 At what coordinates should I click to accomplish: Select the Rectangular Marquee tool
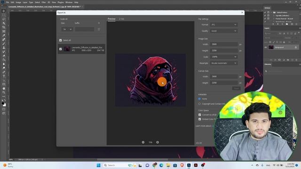pos(4,15)
